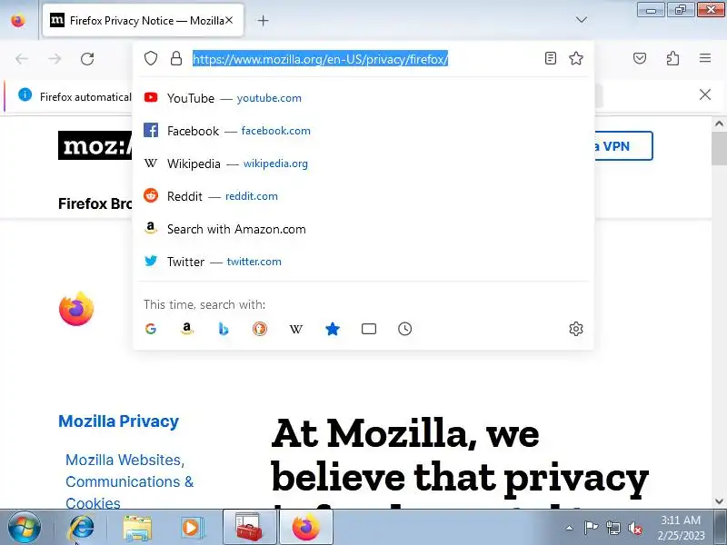
Task: Search this time with Bing icon
Action: [224, 329]
